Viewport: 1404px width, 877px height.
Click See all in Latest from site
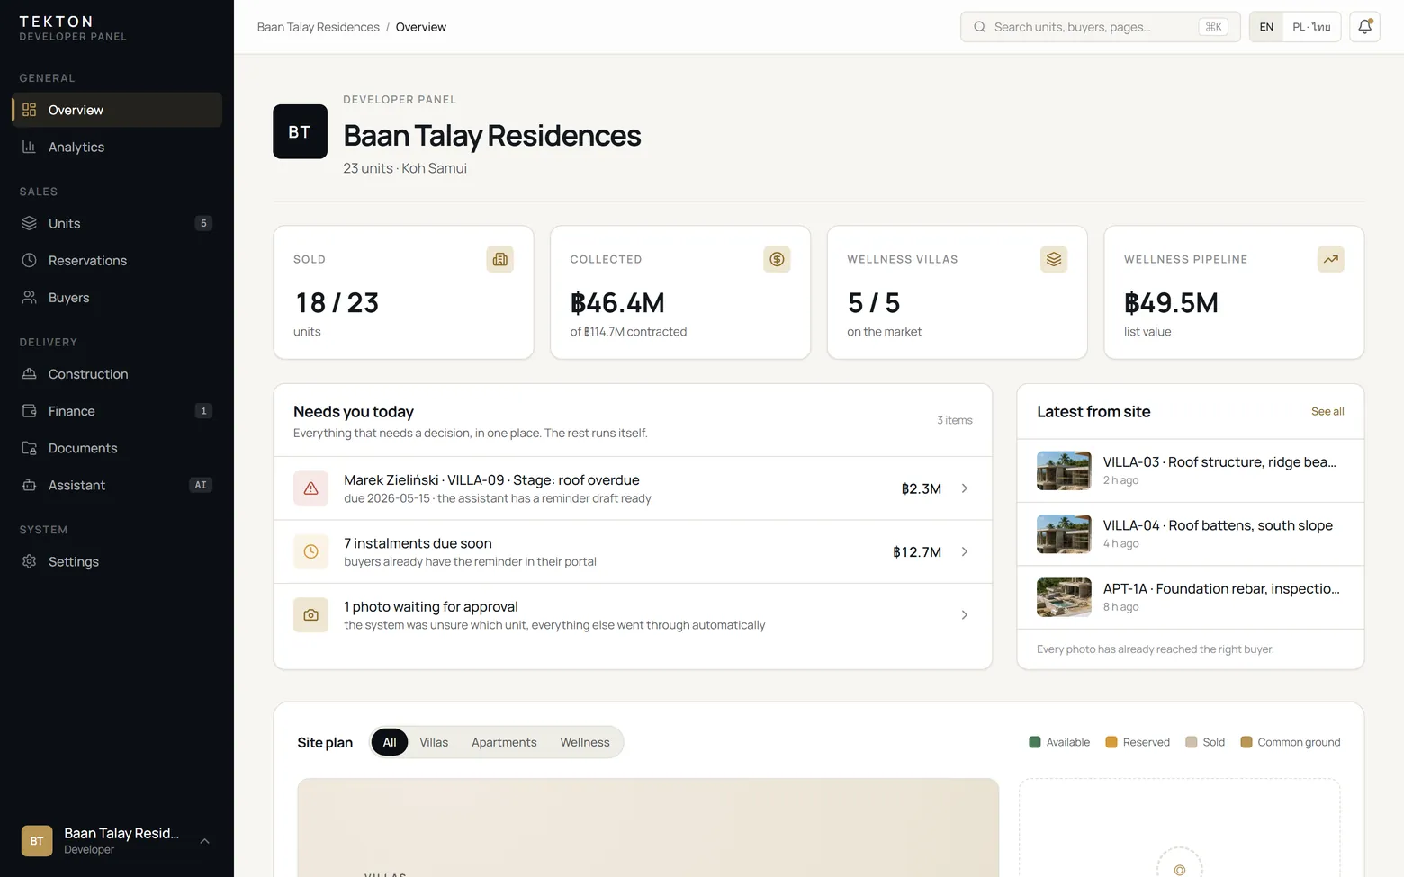point(1327,411)
